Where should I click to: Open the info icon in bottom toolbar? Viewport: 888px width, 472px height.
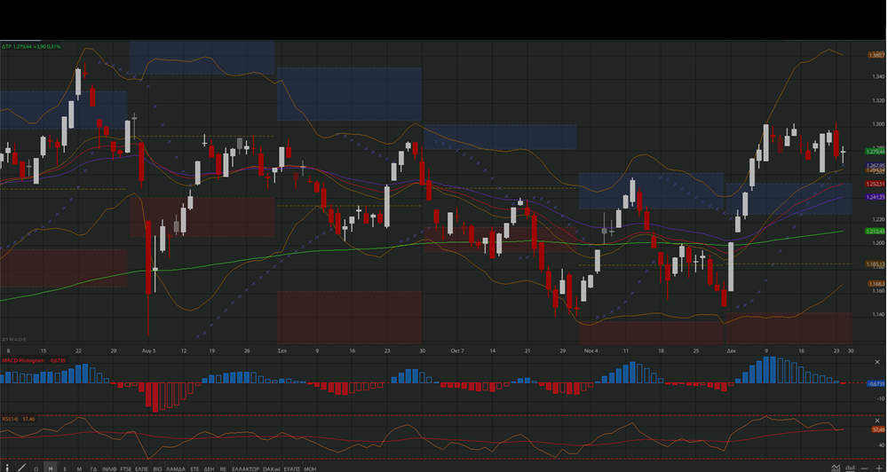(x=7, y=468)
